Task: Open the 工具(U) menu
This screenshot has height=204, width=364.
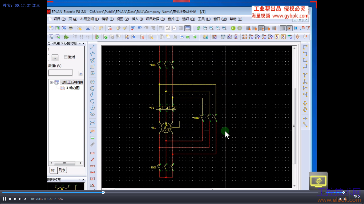Action: click(x=204, y=19)
